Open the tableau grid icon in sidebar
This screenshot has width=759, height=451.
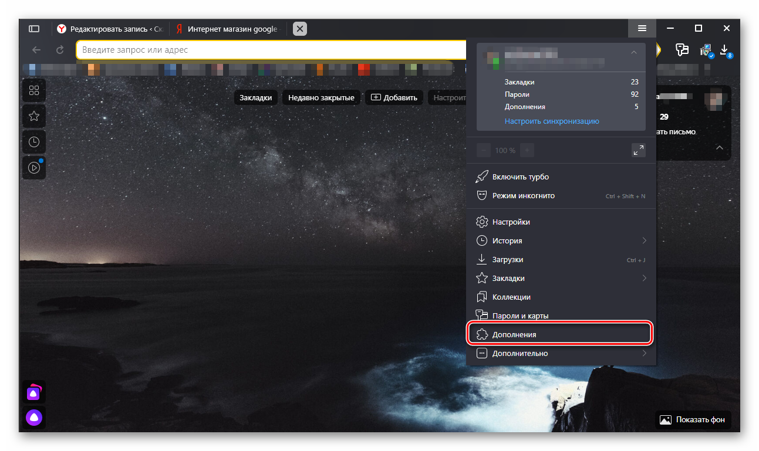coord(34,90)
